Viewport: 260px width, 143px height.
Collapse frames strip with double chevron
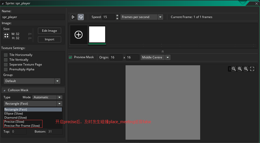coord(163,51)
